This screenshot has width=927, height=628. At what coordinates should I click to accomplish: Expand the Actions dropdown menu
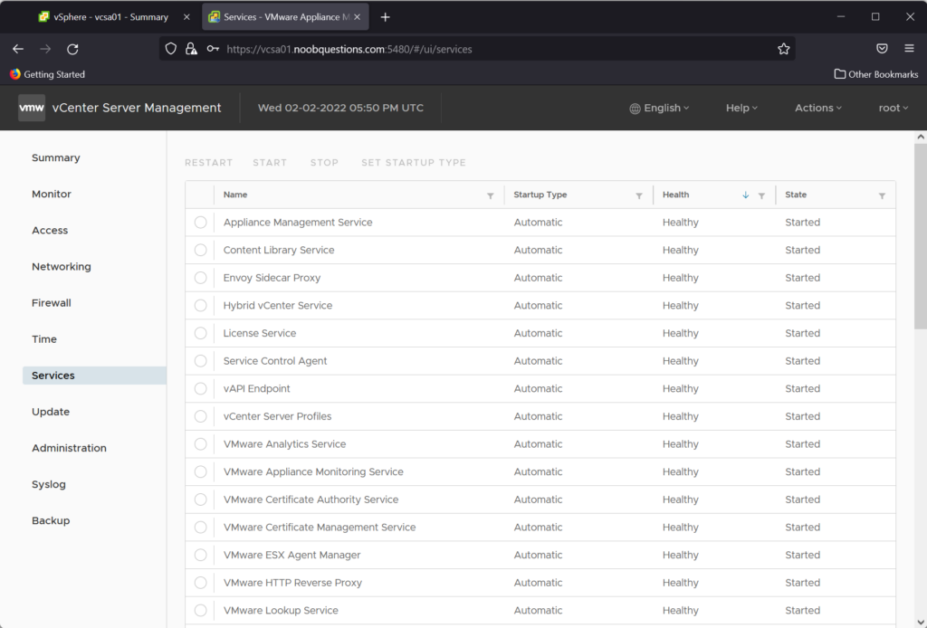pos(818,108)
